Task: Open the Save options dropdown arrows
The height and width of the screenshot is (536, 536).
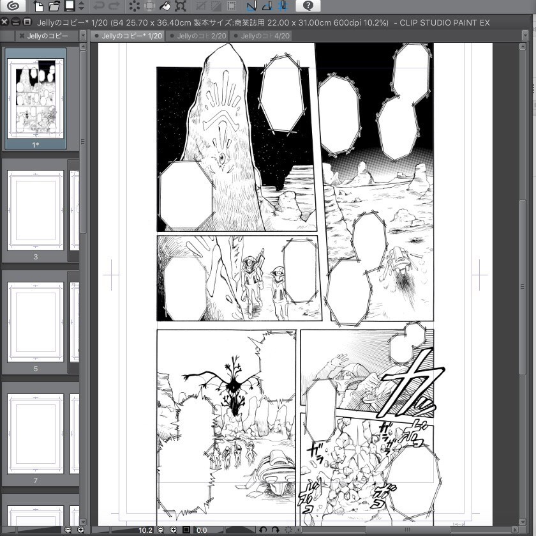Action: 81,6
